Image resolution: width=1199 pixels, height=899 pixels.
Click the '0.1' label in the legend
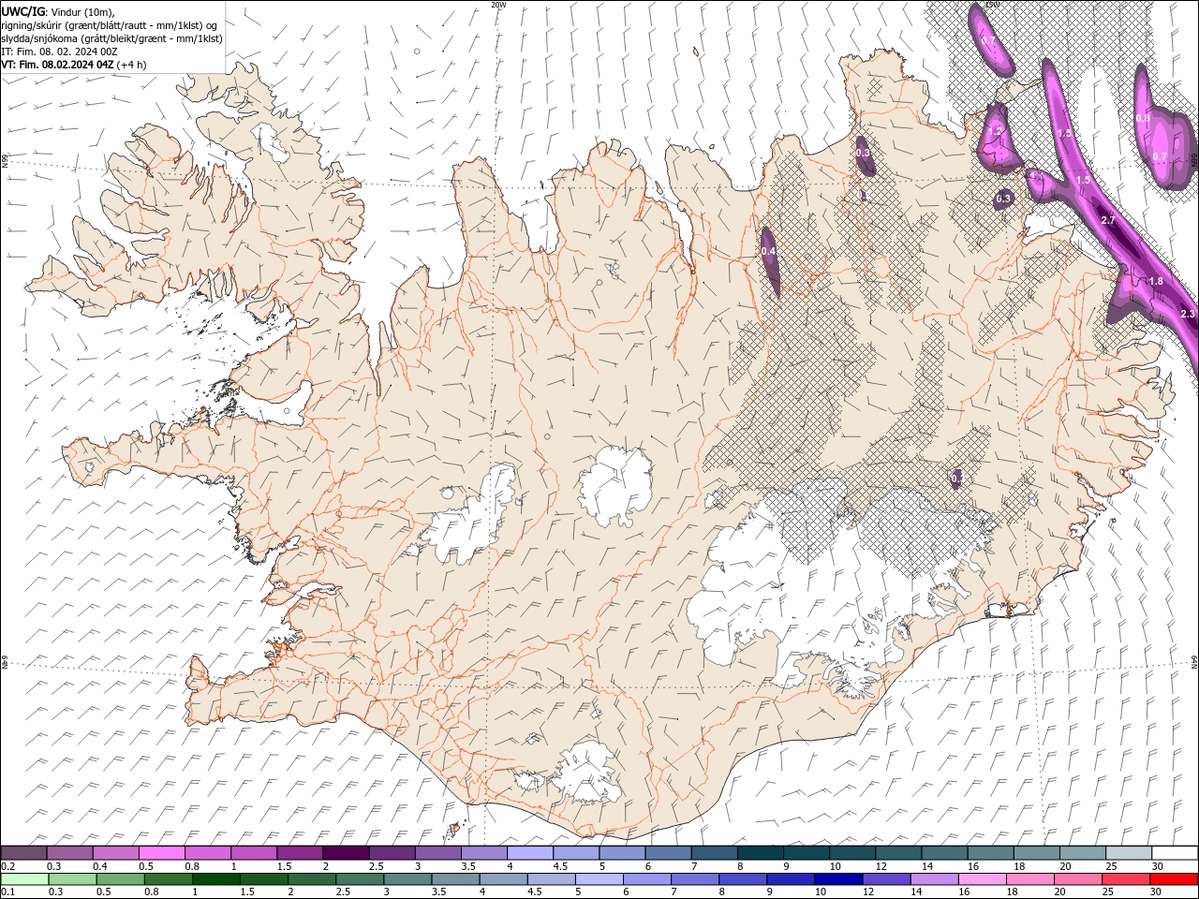point(7,892)
